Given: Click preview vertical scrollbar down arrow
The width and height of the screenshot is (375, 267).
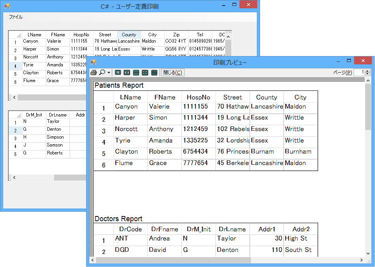Looking at the screenshot, I should pos(368,254).
